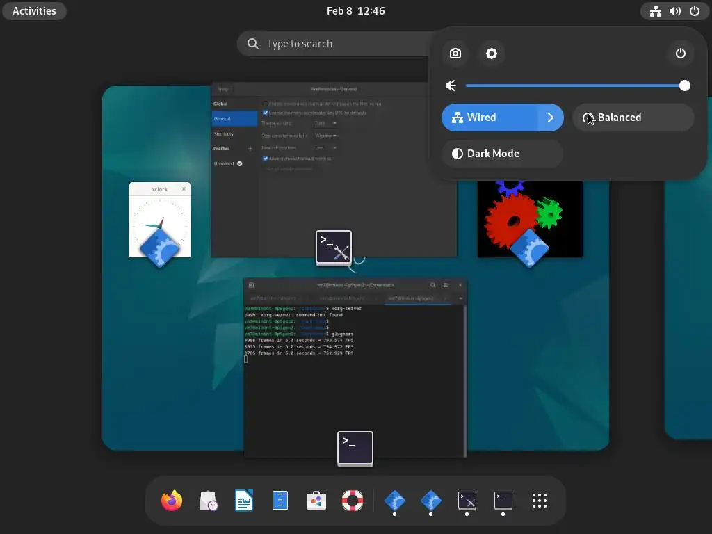Open the Files manager dock icon

pyautogui.click(x=280, y=501)
